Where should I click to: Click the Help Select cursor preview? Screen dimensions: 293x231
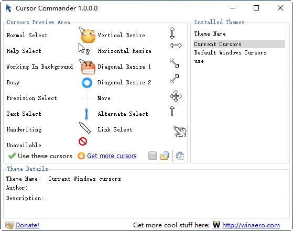[84, 49]
